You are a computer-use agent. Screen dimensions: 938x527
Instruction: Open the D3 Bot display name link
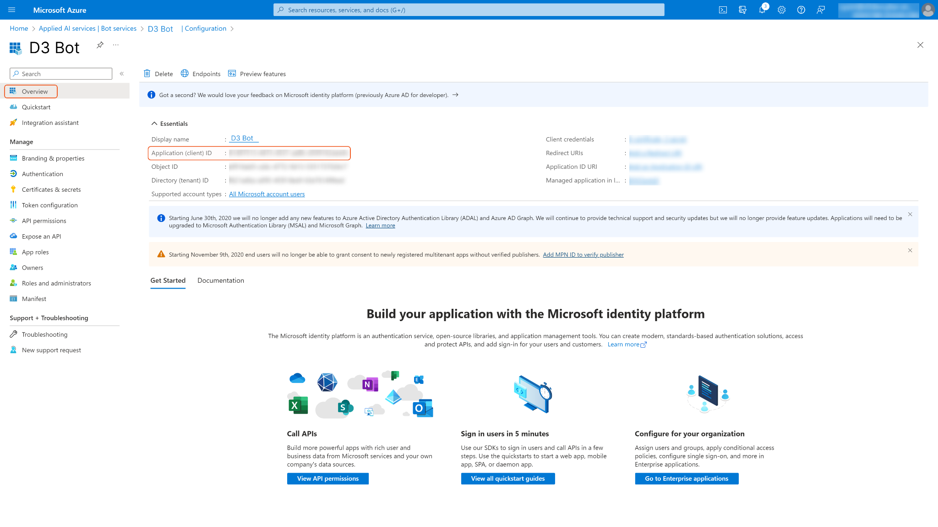click(242, 138)
